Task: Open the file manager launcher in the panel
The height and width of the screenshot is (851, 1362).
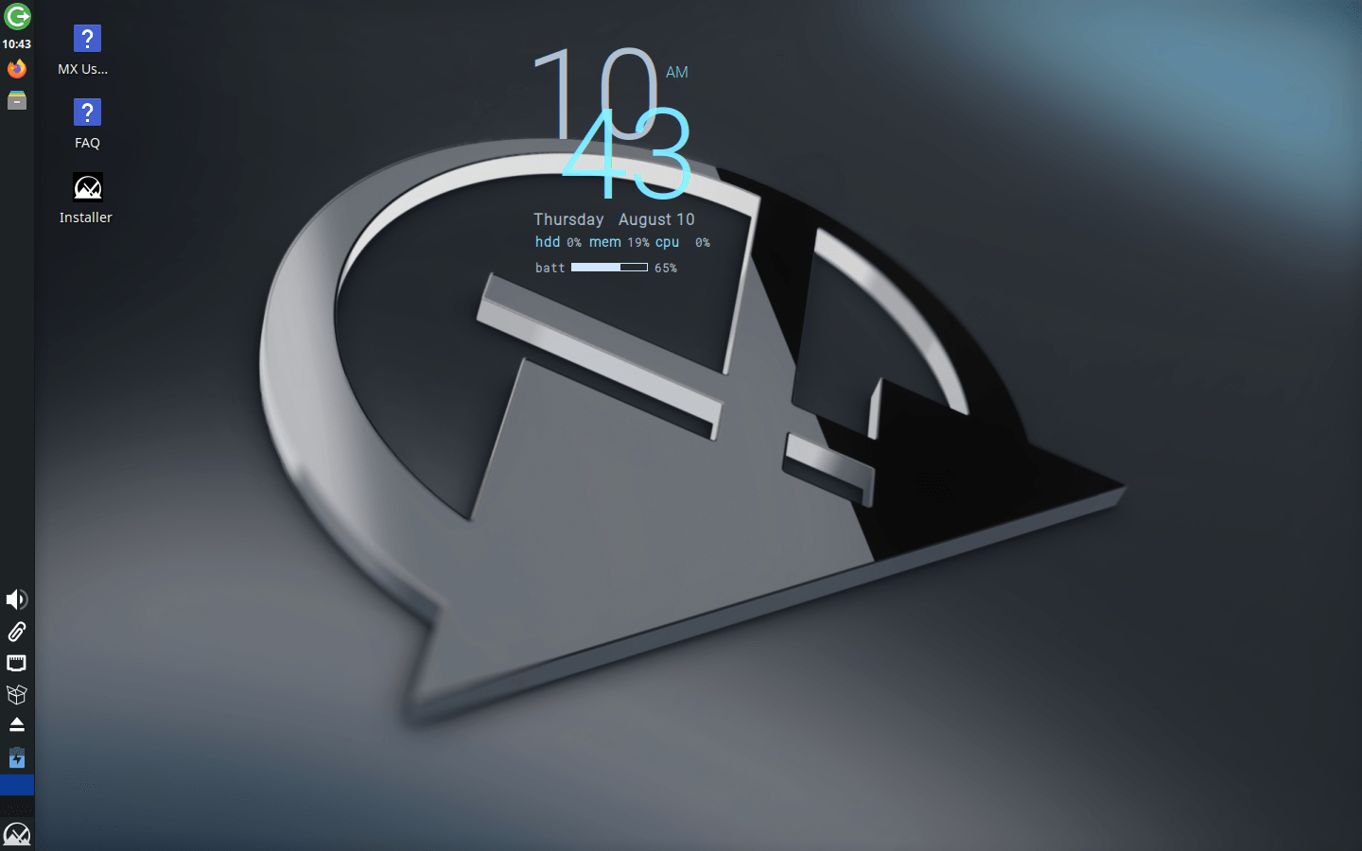Action: pyautogui.click(x=17, y=100)
